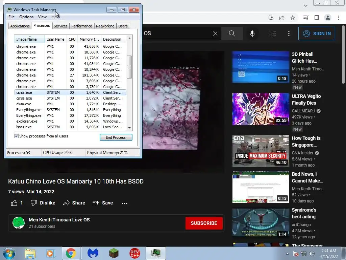
Task: Show hidden tray icons arrow
Action: (287, 254)
